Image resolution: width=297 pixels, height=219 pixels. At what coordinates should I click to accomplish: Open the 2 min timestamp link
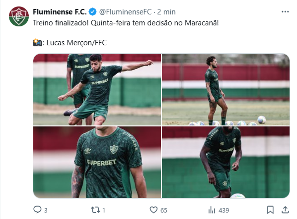tap(166, 12)
